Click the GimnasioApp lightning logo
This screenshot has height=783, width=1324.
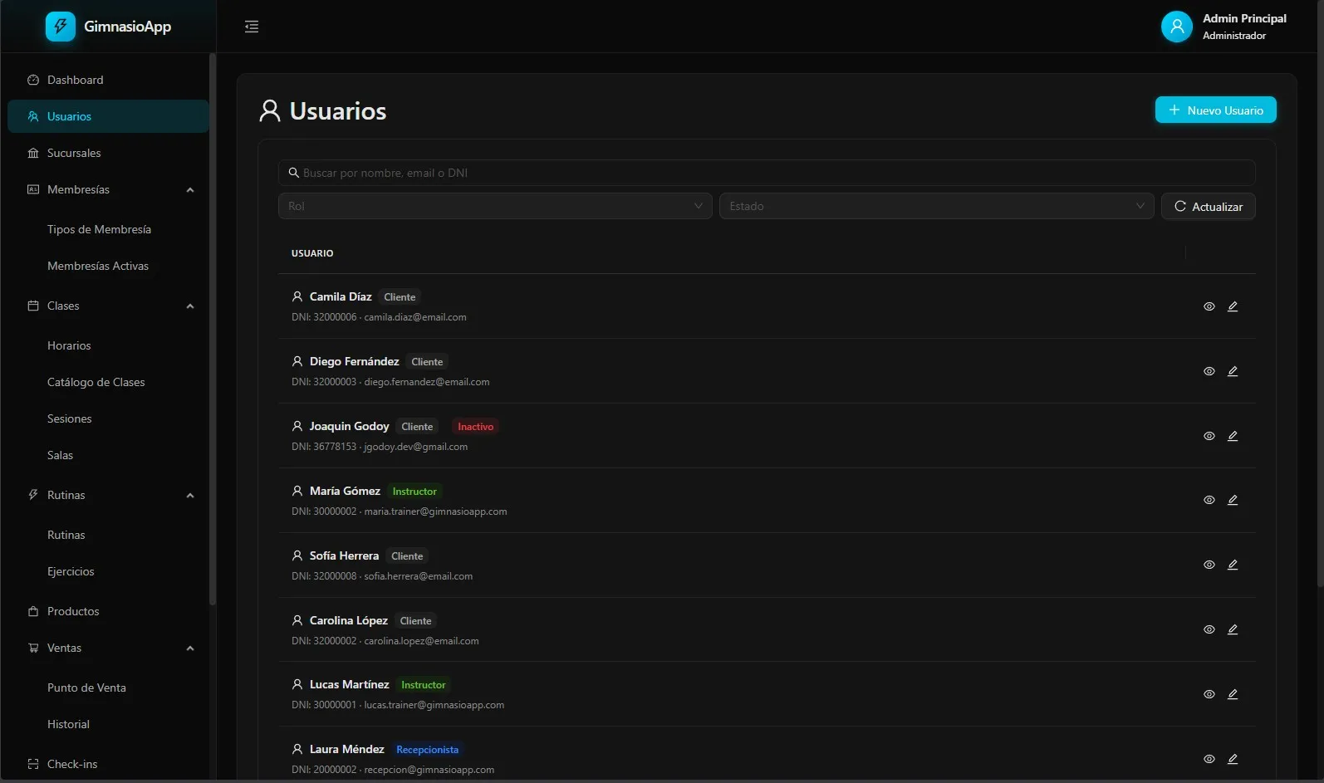[x=60, y=27]
